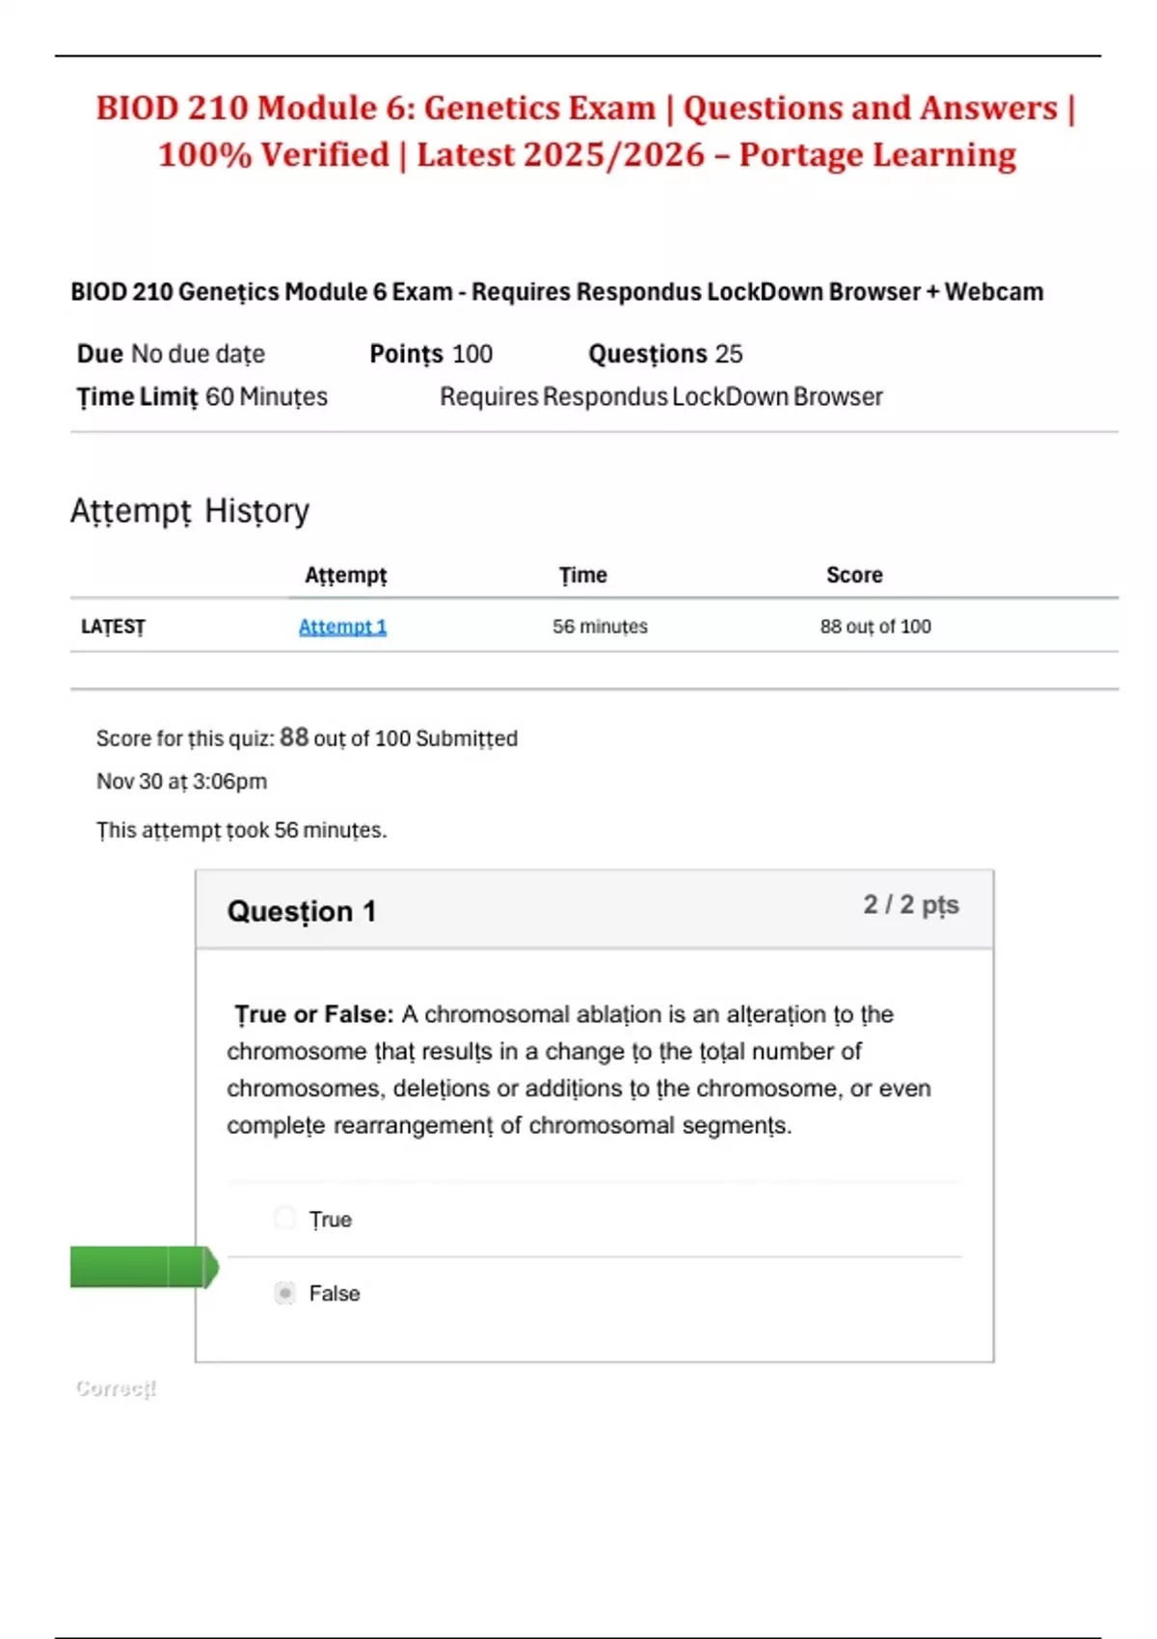The width and height of the screenshot is (1157, 1639).
Task: Click the Attempt column header
Action: pos(345,576)
